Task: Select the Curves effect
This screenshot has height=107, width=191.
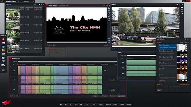Action: coord(173,77)
